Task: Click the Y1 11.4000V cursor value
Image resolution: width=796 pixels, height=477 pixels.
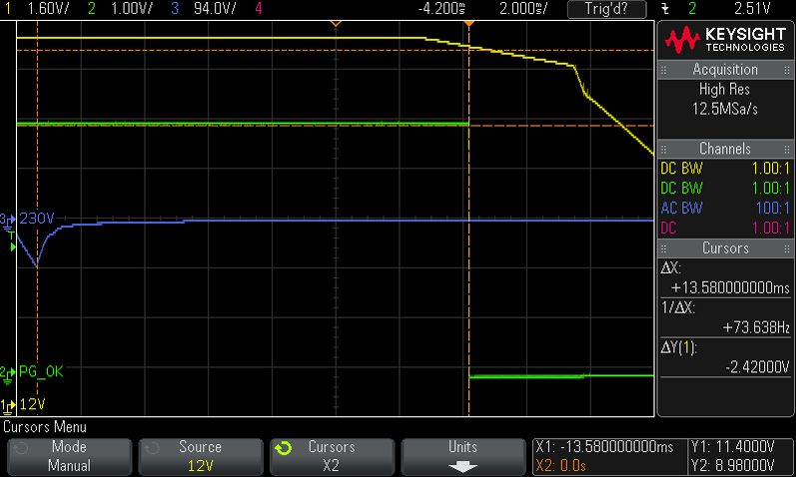Action: (732, 447)
